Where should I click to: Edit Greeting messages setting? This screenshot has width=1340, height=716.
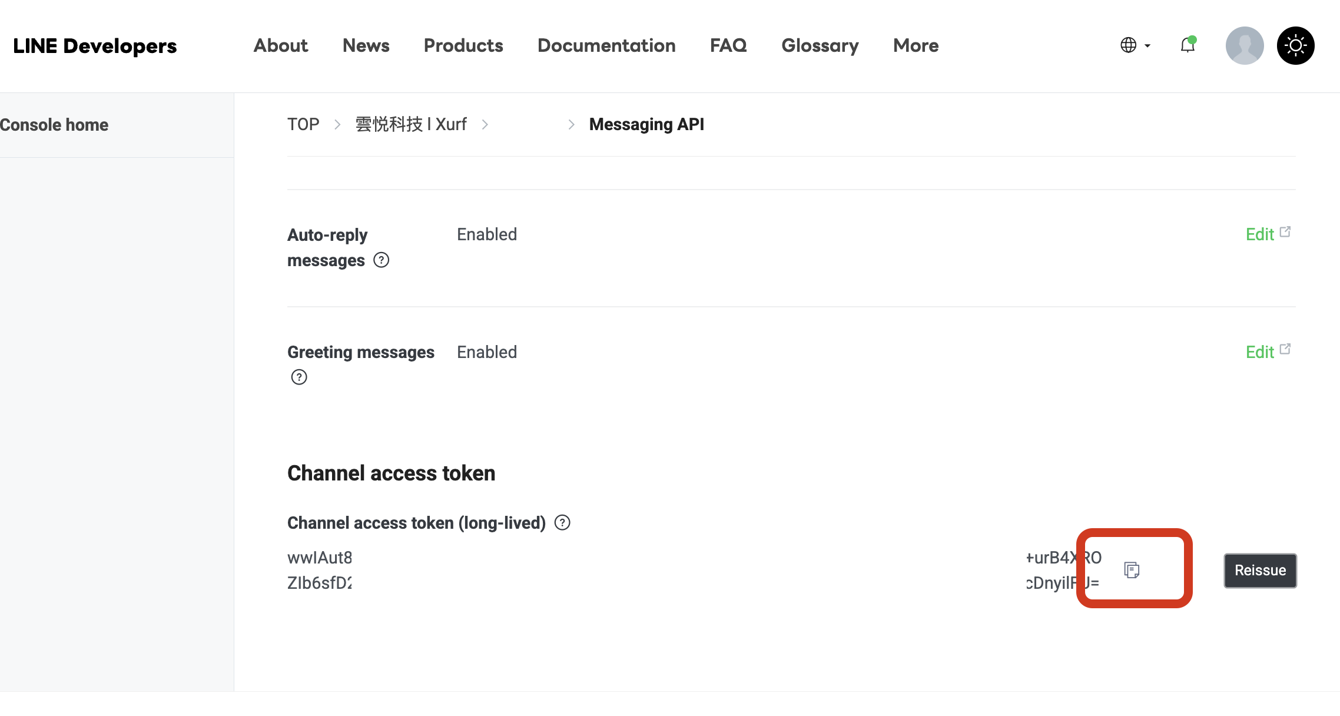click(x=1268, y=352)
